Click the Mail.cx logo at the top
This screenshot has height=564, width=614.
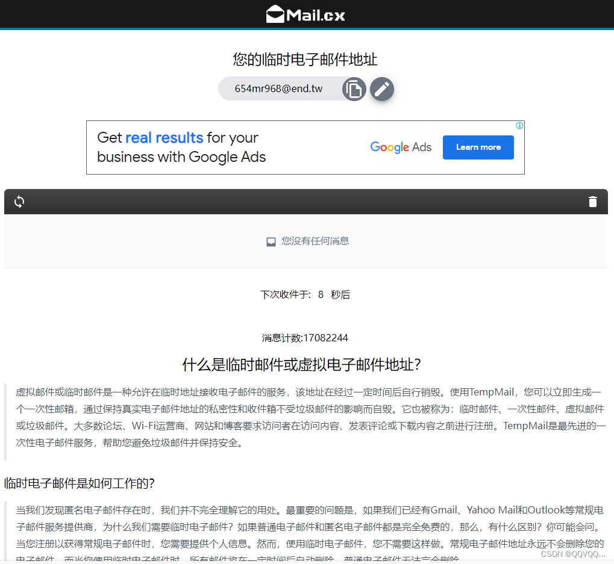(x=305, y=14)
